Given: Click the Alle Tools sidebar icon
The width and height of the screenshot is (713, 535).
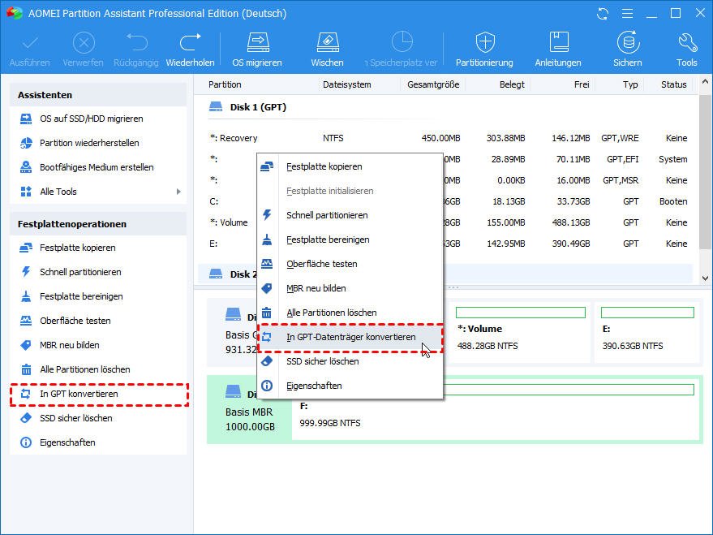Looking at the screenshot, I should pyautogui.click(x=26, y=192).
